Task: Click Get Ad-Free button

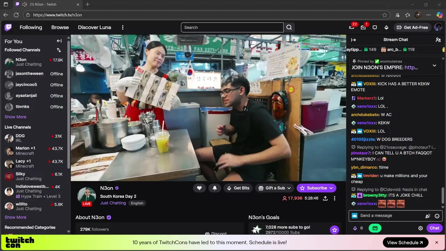Action: (413, 27)
